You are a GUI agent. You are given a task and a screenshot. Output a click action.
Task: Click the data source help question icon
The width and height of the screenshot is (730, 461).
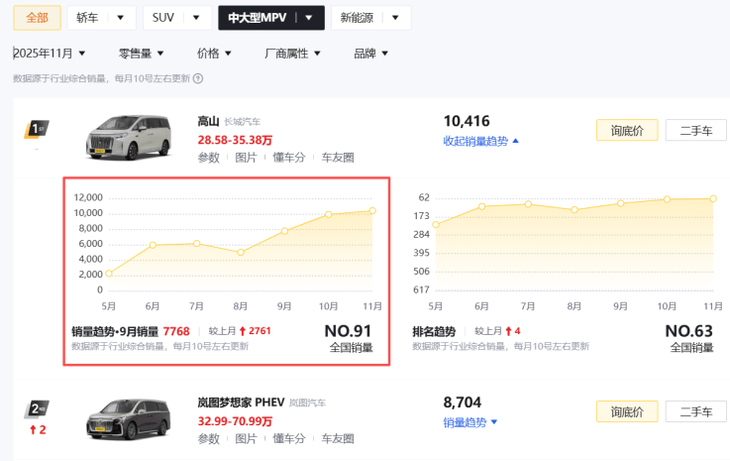tap(198, 78)
